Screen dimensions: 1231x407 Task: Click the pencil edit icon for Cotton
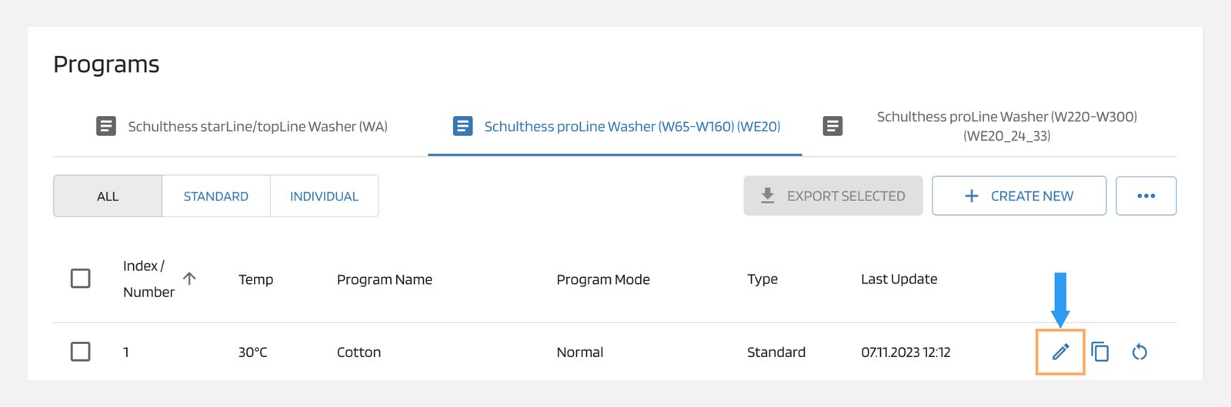1060,352
